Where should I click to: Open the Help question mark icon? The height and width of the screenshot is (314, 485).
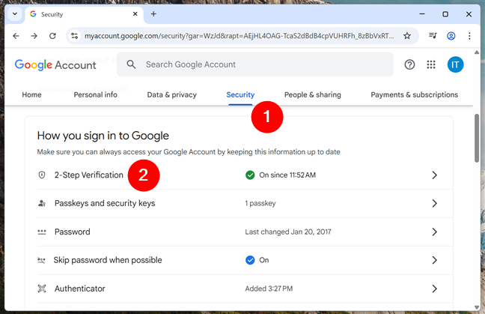coord(409,64)
